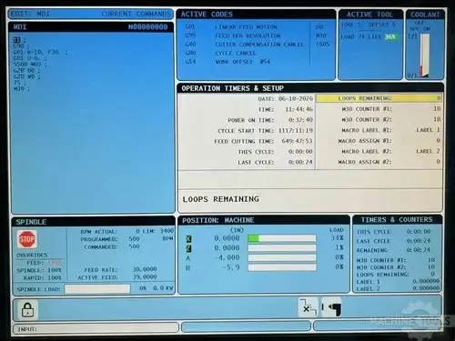Click the A axis load bar

coord(282,257)
